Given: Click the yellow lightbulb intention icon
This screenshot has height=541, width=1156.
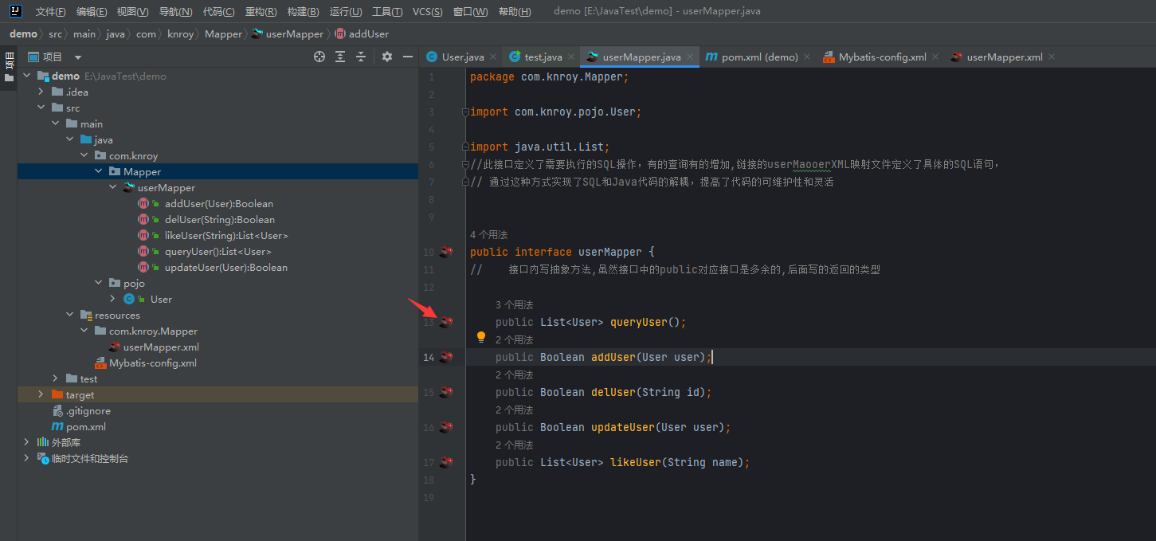Looking at the screenshot, I should tap(481, 337).
